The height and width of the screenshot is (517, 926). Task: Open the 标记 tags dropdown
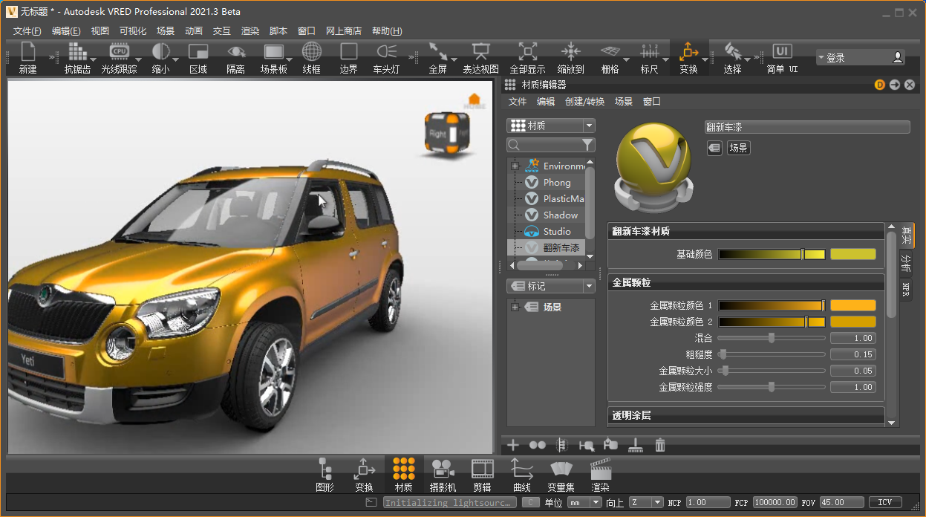pyautogui.click(x=551, y=286)
